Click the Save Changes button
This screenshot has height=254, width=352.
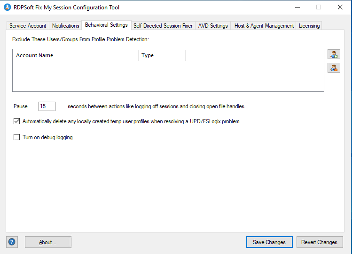tap(269, 242)
